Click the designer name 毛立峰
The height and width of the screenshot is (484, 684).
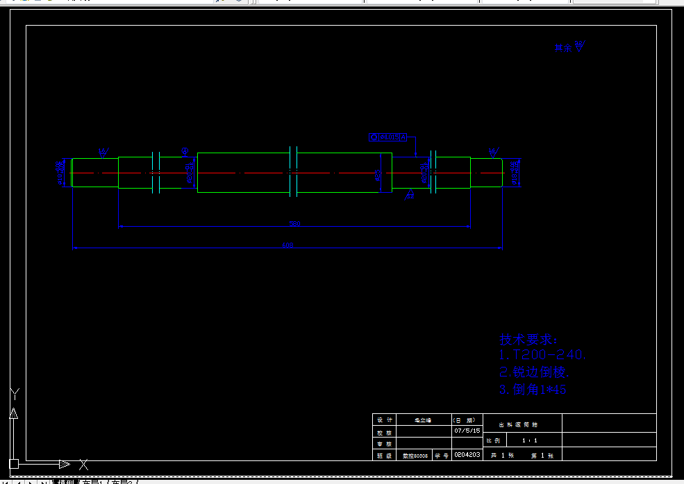pos(423,420)
